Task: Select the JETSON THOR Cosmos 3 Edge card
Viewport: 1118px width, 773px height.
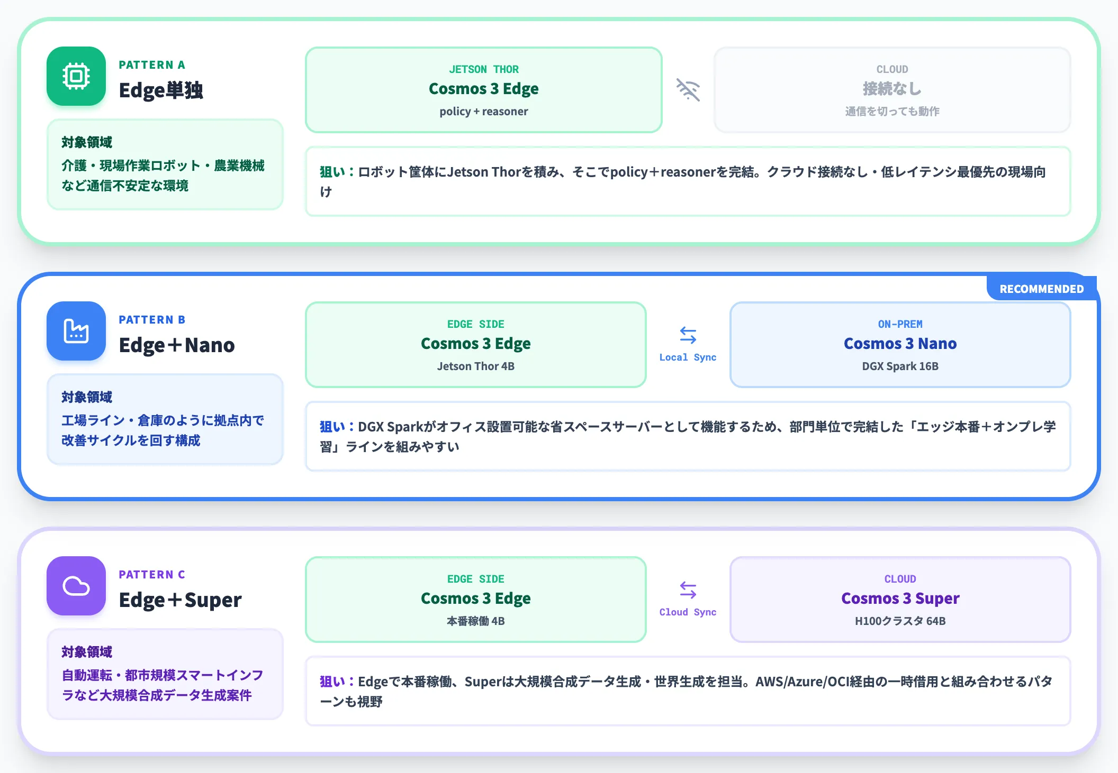Action: point(484,90)
